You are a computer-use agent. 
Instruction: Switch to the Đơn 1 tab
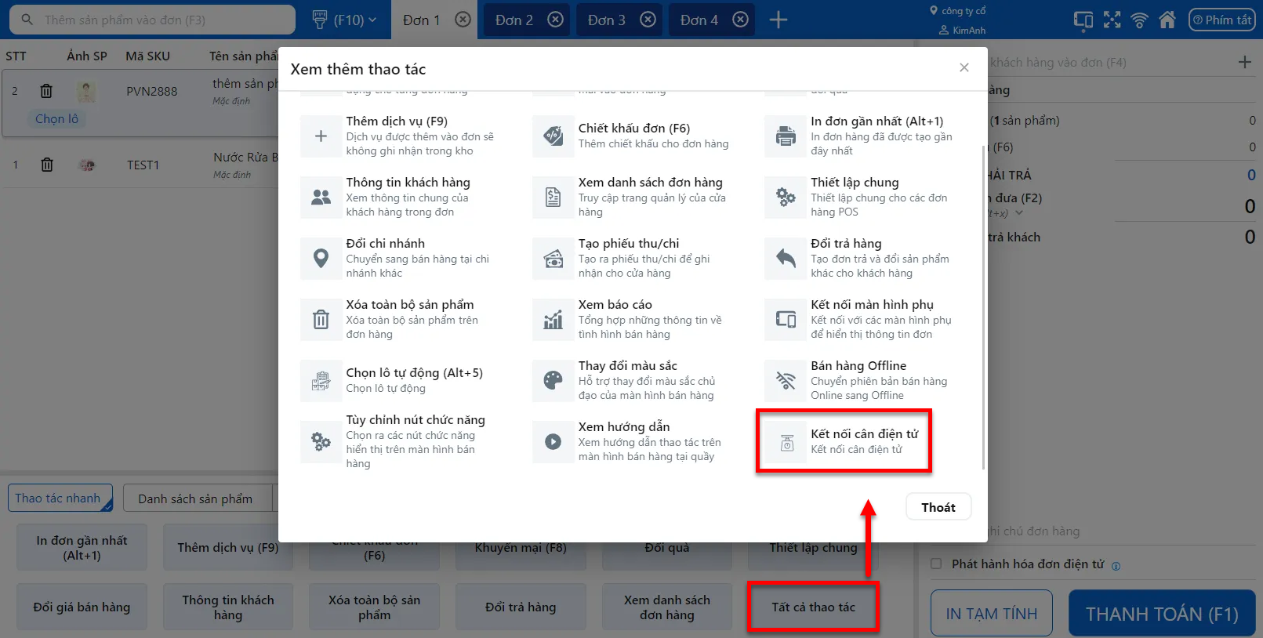click(x=421, y=20)
